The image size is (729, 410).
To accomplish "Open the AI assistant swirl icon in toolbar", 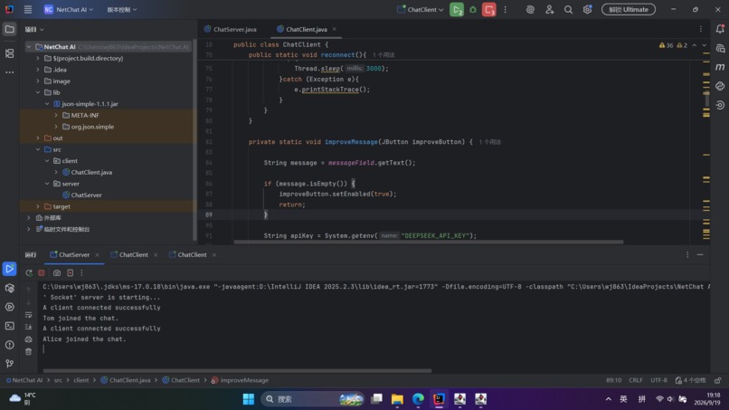I will point(530,9).
